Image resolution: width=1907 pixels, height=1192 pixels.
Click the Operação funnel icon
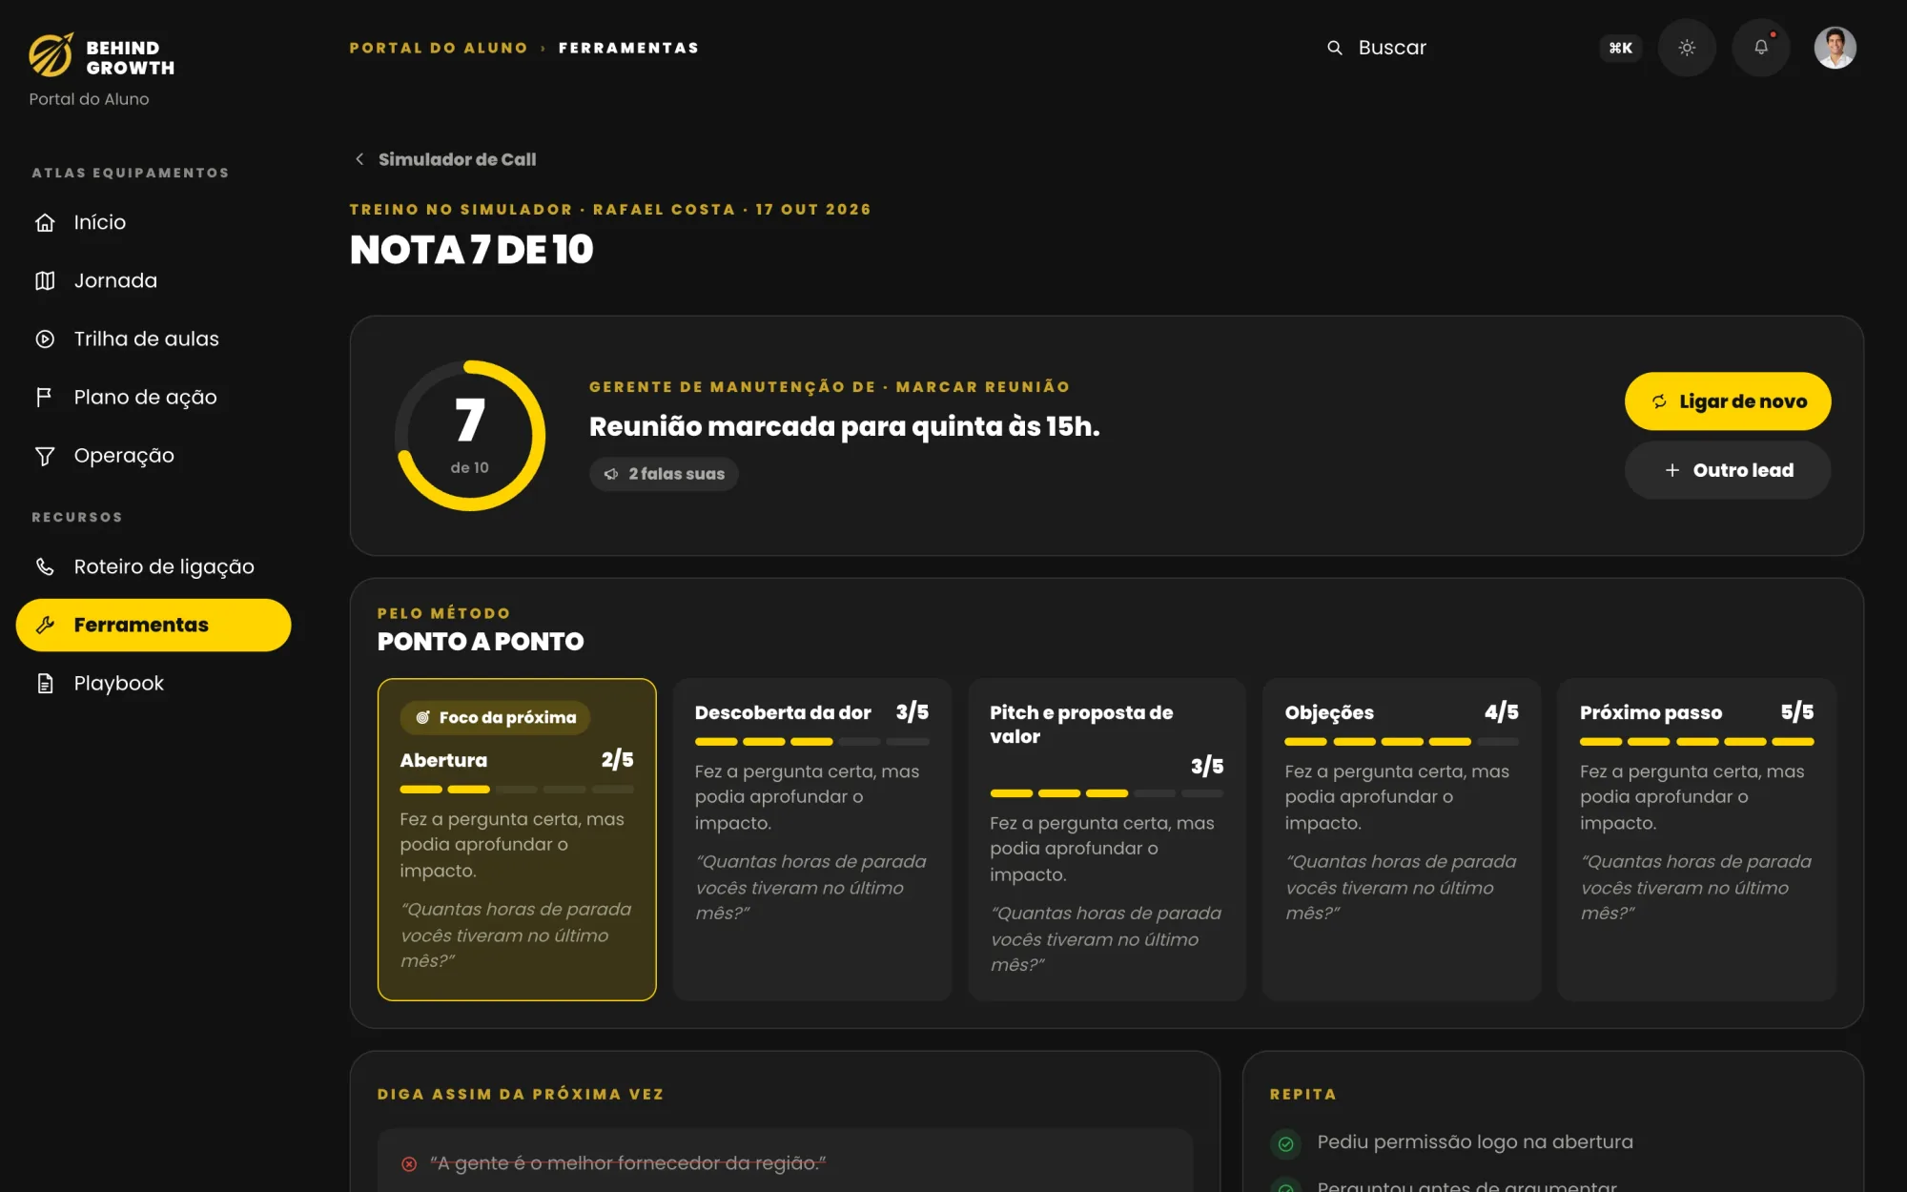click(x=45, y=456)
